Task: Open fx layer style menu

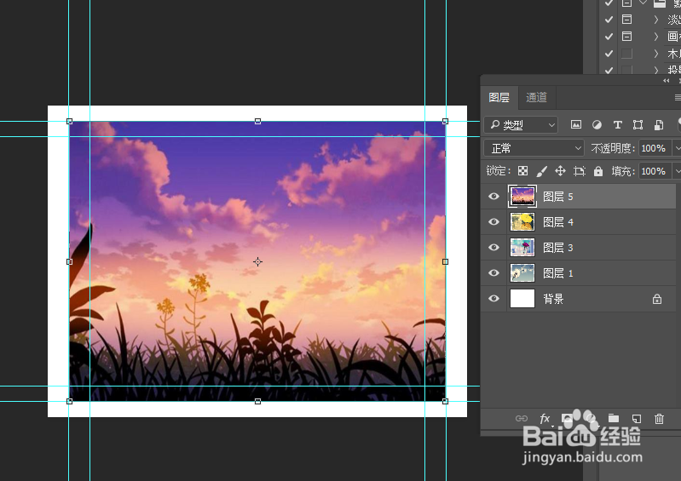Action: tap(545, 419)
